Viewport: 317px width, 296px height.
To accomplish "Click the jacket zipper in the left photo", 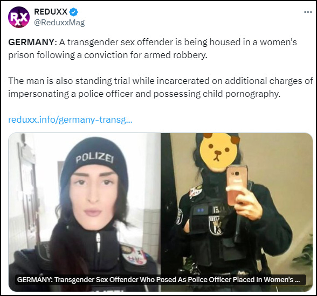I will [x=98, y=243].
